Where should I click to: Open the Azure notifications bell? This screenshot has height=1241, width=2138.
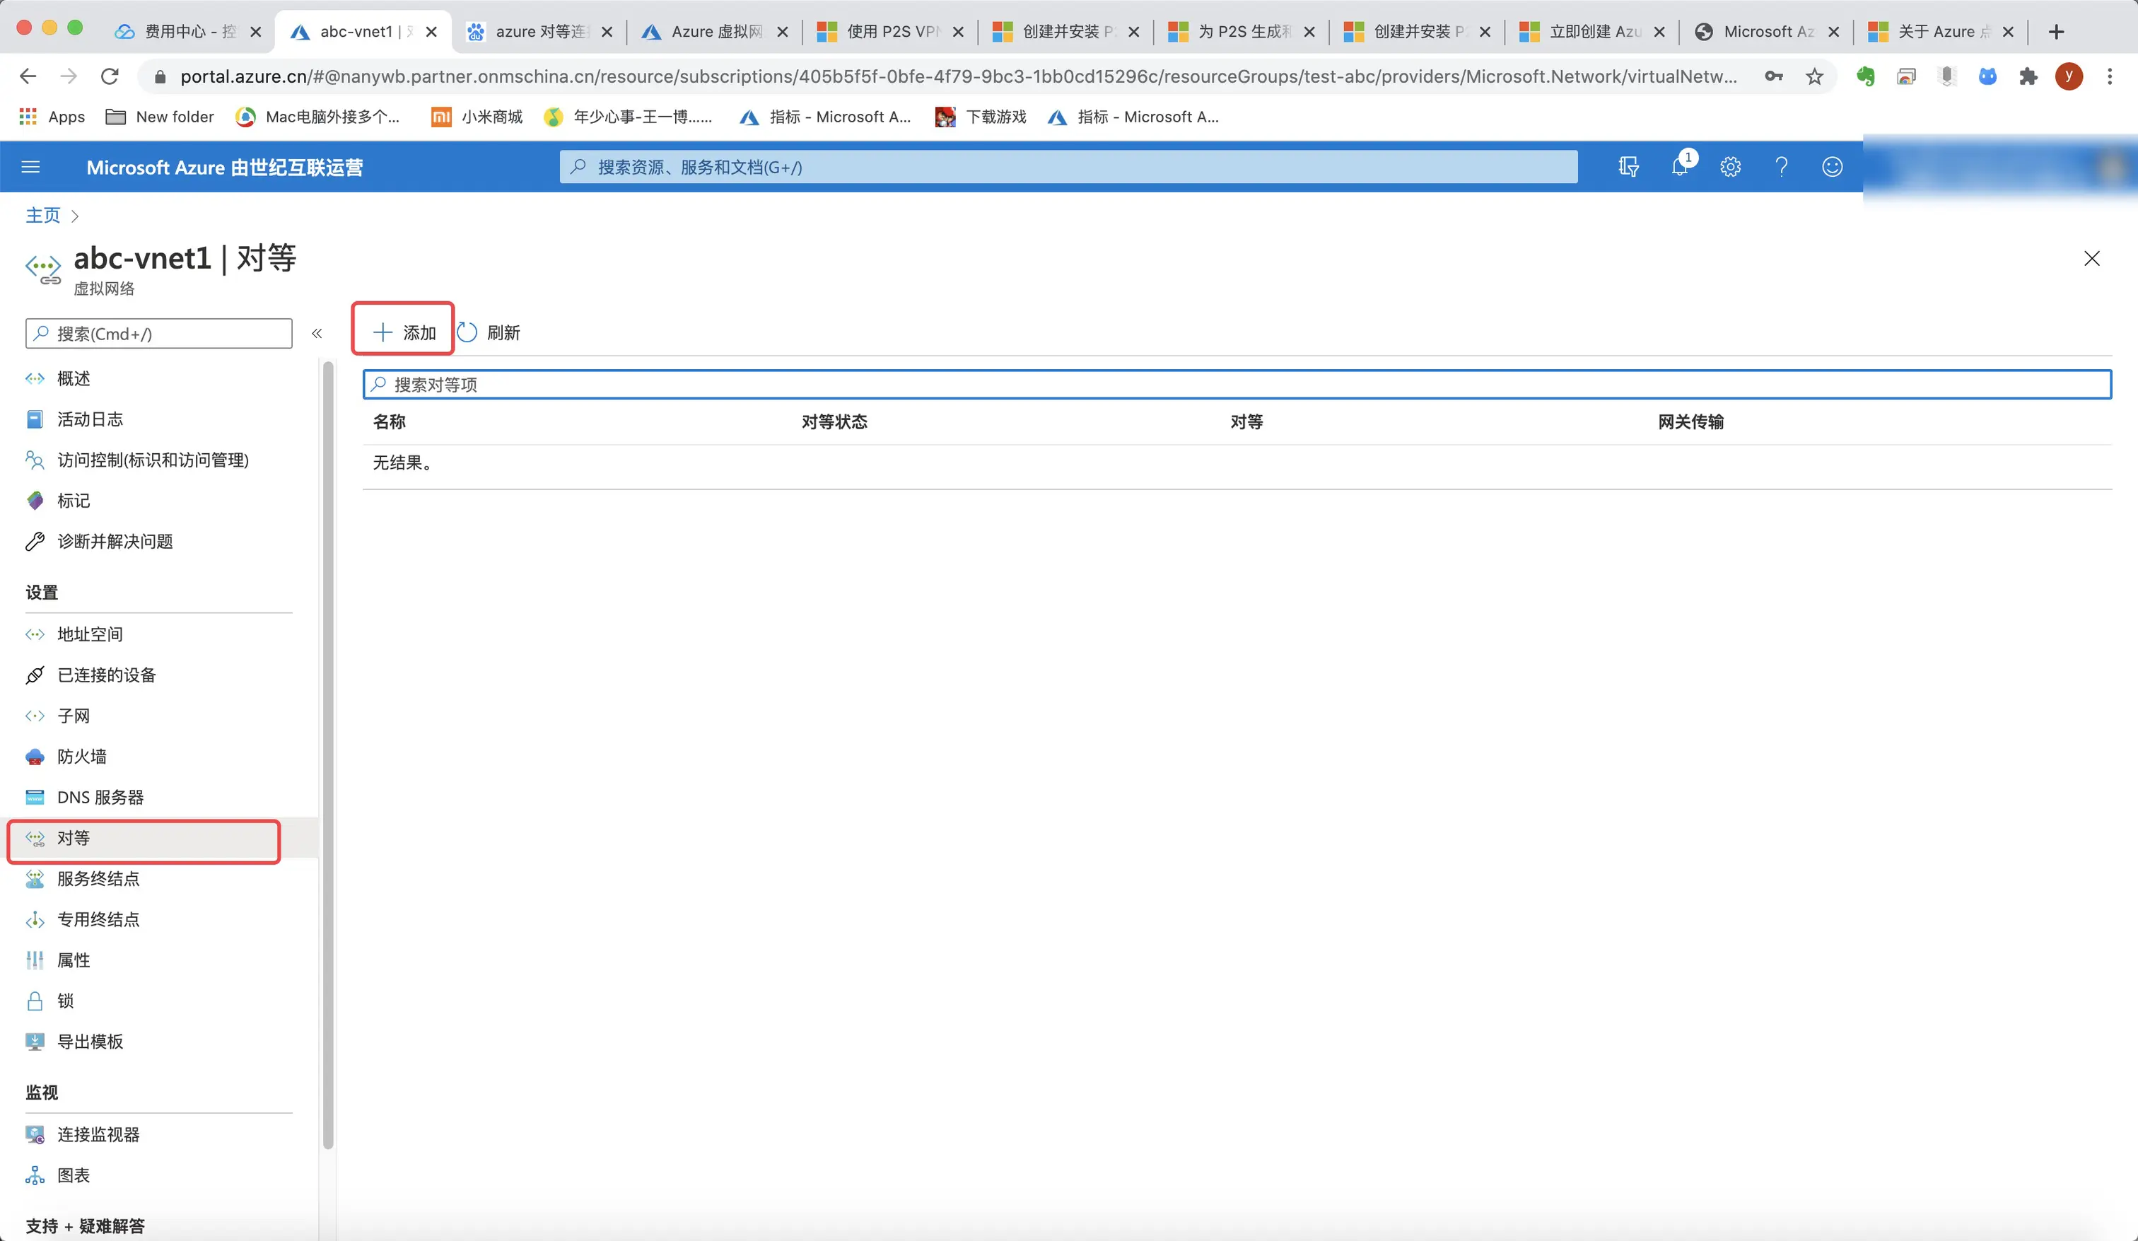point(1679,166)
